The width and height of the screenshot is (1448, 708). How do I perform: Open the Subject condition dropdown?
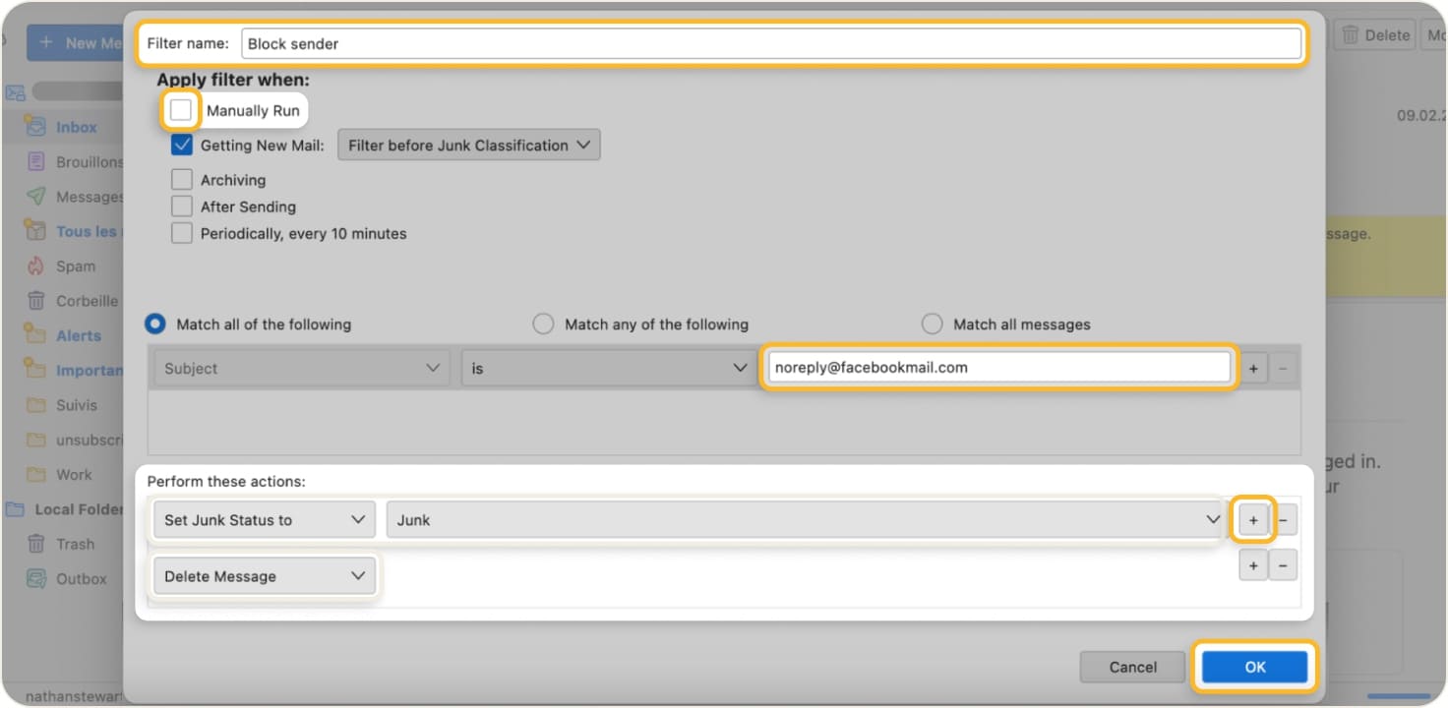coord(300,368)
